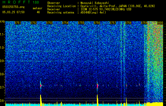
Task: Click the tall yellow power peak after 0752
Action: (x=41, y=100)
